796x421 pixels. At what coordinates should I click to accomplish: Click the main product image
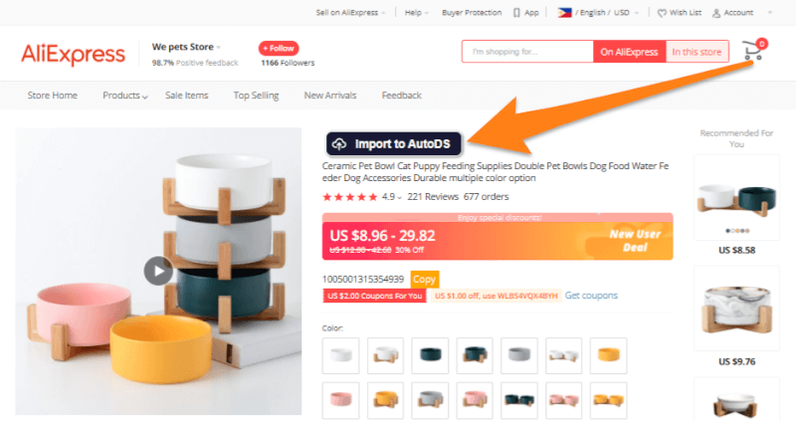(x=158, y=271)
